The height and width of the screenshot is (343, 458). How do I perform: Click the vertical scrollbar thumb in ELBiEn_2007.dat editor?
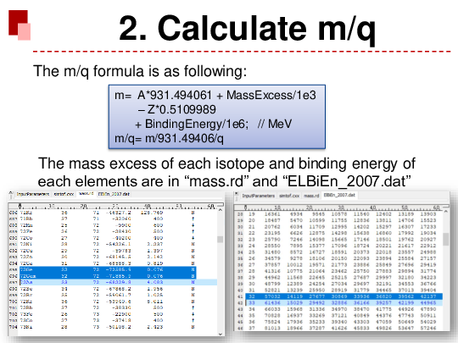click(446, 240)
